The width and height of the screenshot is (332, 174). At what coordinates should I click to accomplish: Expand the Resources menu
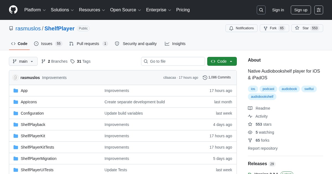point(92,10)
